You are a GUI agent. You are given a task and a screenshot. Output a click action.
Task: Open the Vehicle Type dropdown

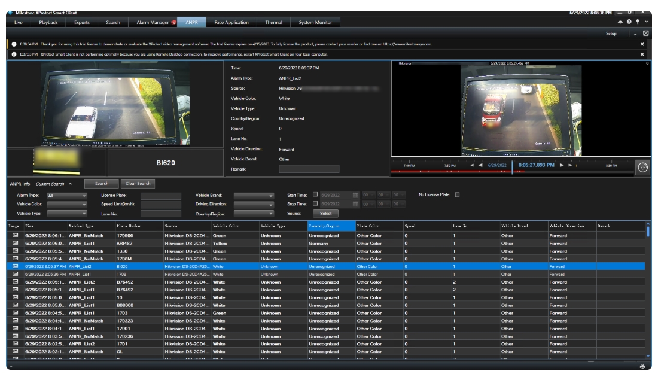pos(67,214)
